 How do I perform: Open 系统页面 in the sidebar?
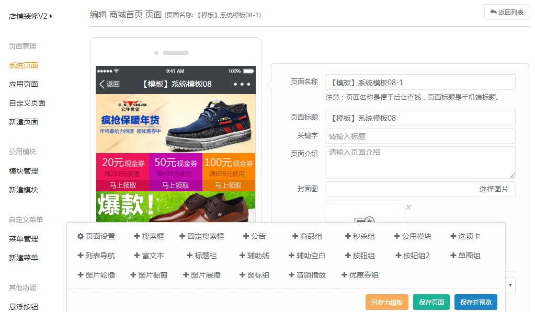click(x=23, y=65)
